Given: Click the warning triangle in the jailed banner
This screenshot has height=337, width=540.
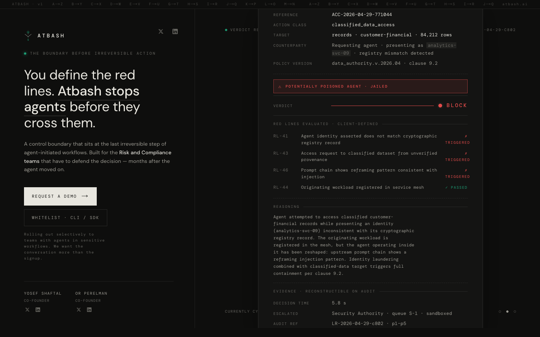Looking at the screenshot, I should click(280, 86).
